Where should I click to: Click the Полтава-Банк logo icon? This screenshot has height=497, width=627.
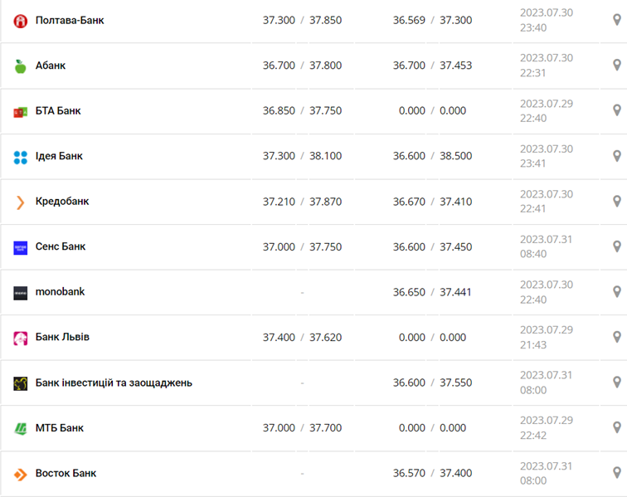click(21, 21)
